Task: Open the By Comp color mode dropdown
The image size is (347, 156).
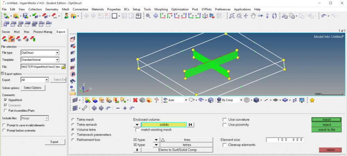Action: (241, 100)
